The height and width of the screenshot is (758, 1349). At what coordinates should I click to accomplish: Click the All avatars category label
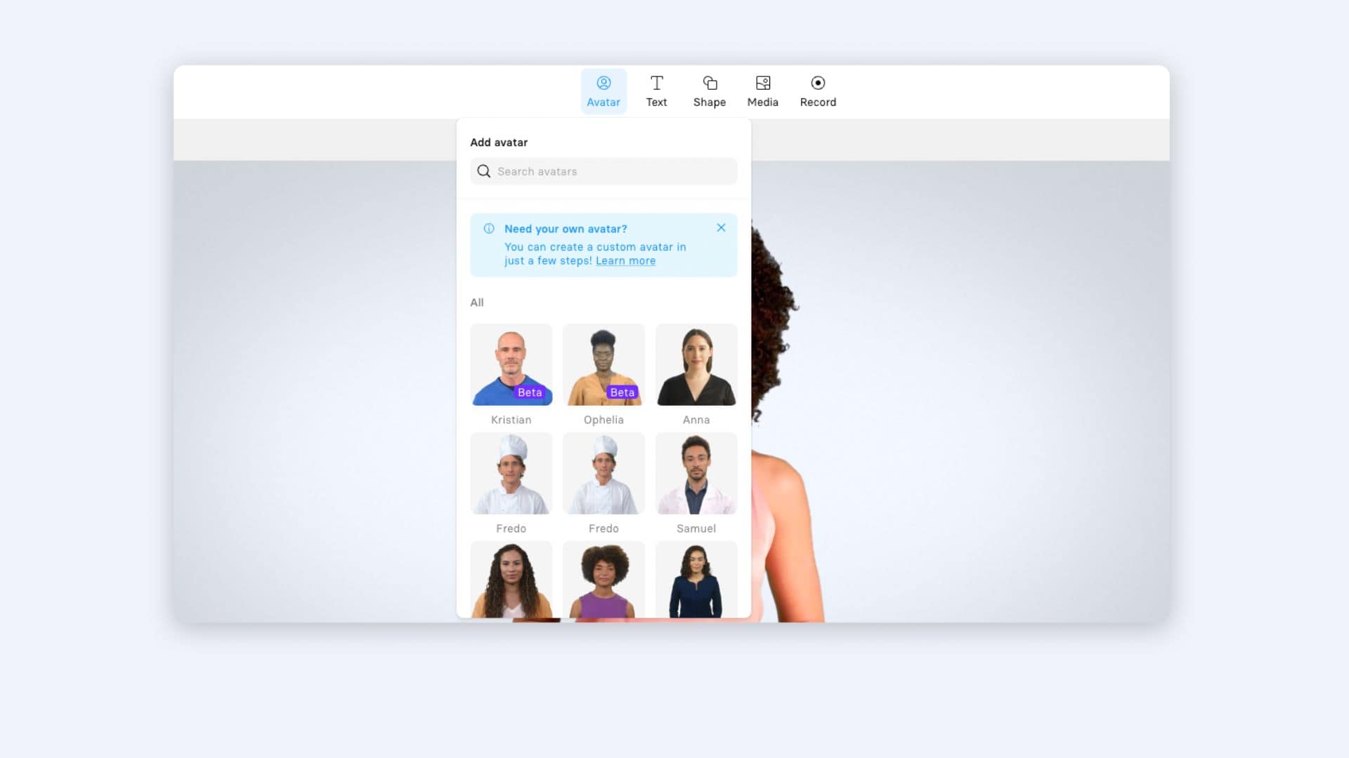click(476, 302)
